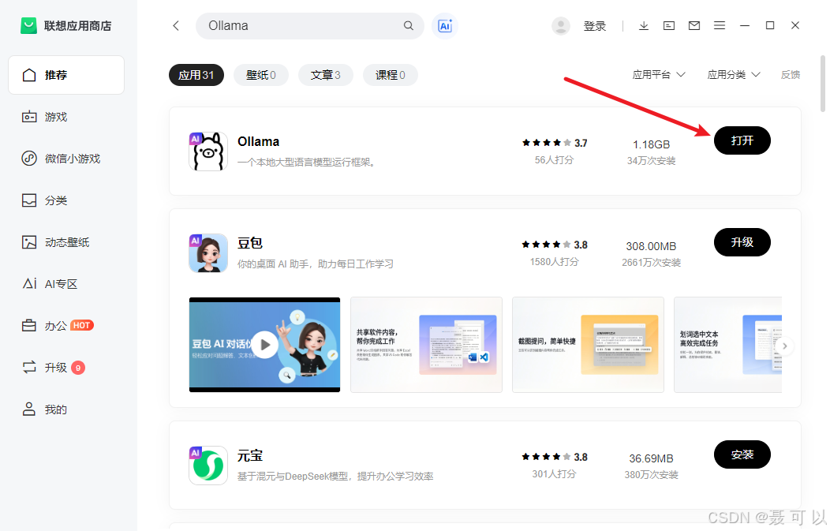Open the AI assistant icon beside search
This screenshot has height=531, width=830.
(x=445, y=25)
